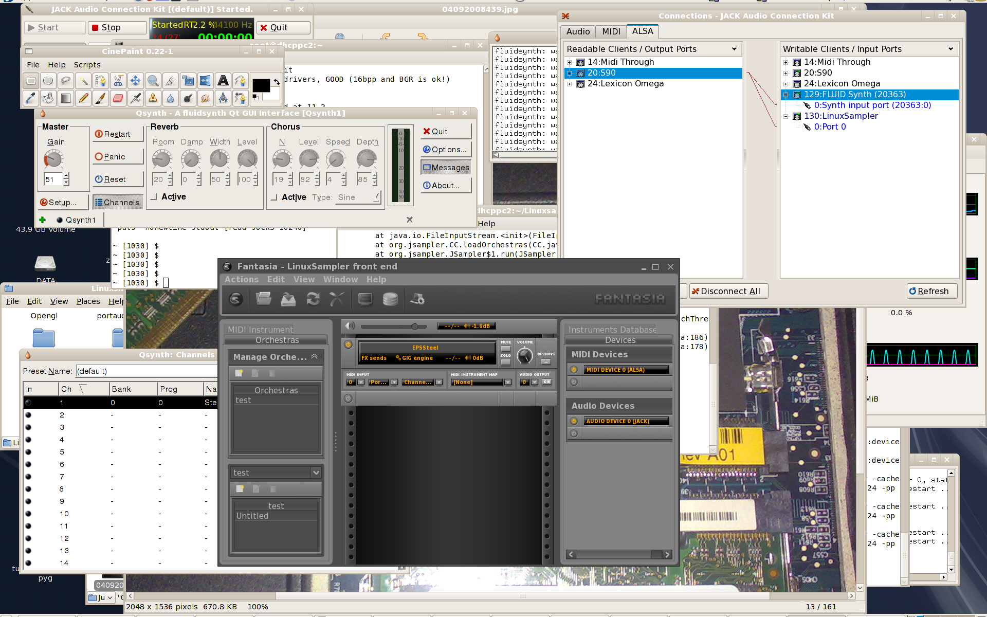This screenshot has height=617, width=987.
Task: Open the Actions menu in Fantasia
Action: coord(242,279)
